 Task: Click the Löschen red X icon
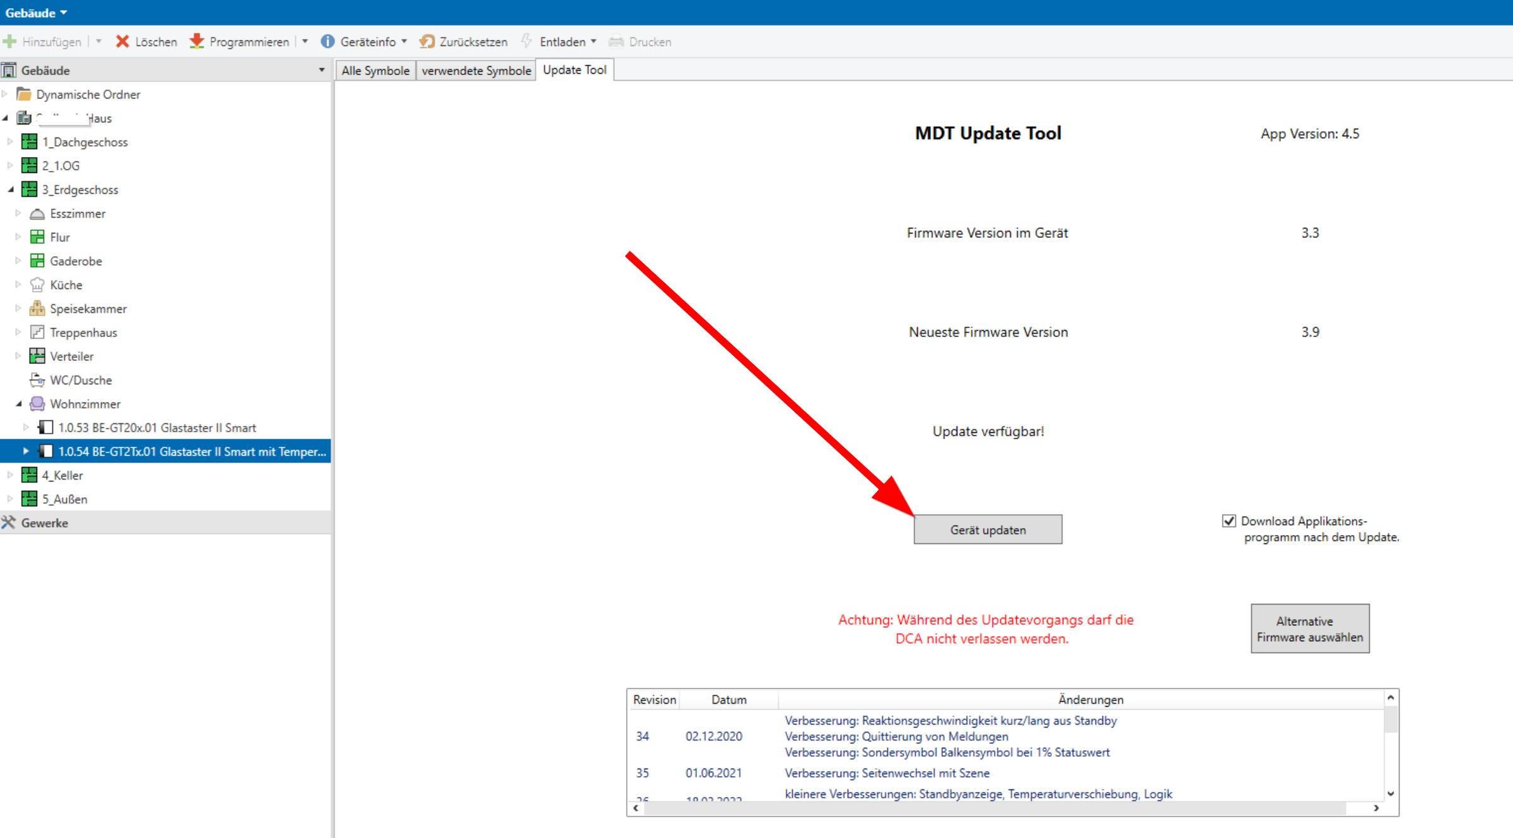click(x=122, y=42)
